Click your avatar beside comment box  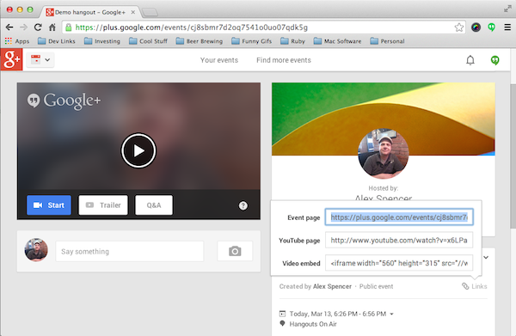tap(36, 250)
